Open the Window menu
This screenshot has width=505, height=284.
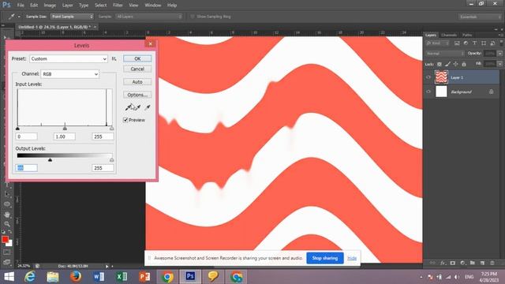pos(152,6)
